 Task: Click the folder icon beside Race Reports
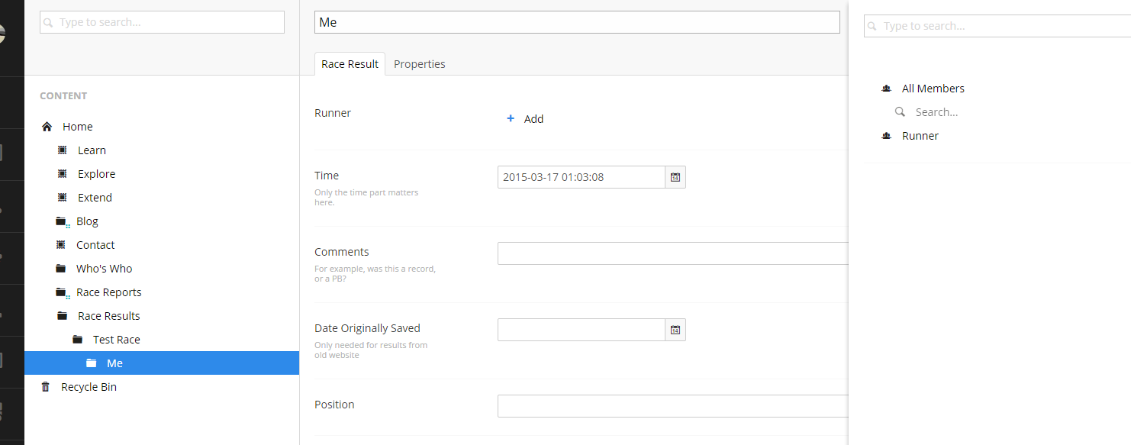[62, 292]
